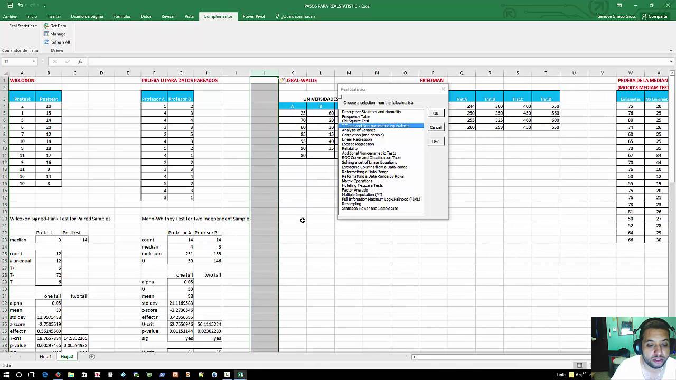The width and height of the screenshot is (676, 380).
Task: Select Resampling in the list
Action: [351, 204]
